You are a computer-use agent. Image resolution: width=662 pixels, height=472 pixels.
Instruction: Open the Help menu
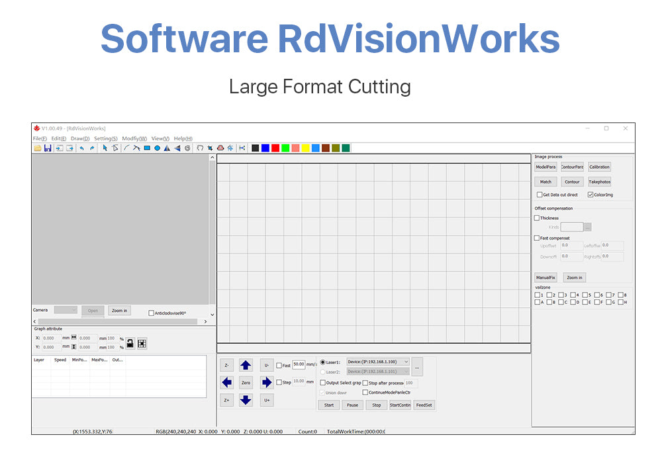tap(183, 138)
